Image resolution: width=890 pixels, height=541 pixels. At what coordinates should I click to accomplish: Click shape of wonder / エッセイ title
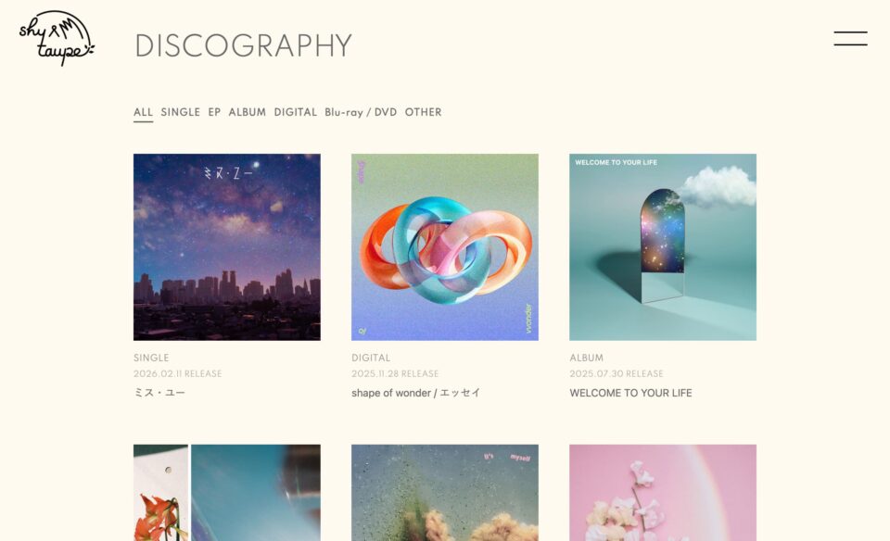pyautogui.click(x=416, y=393)
